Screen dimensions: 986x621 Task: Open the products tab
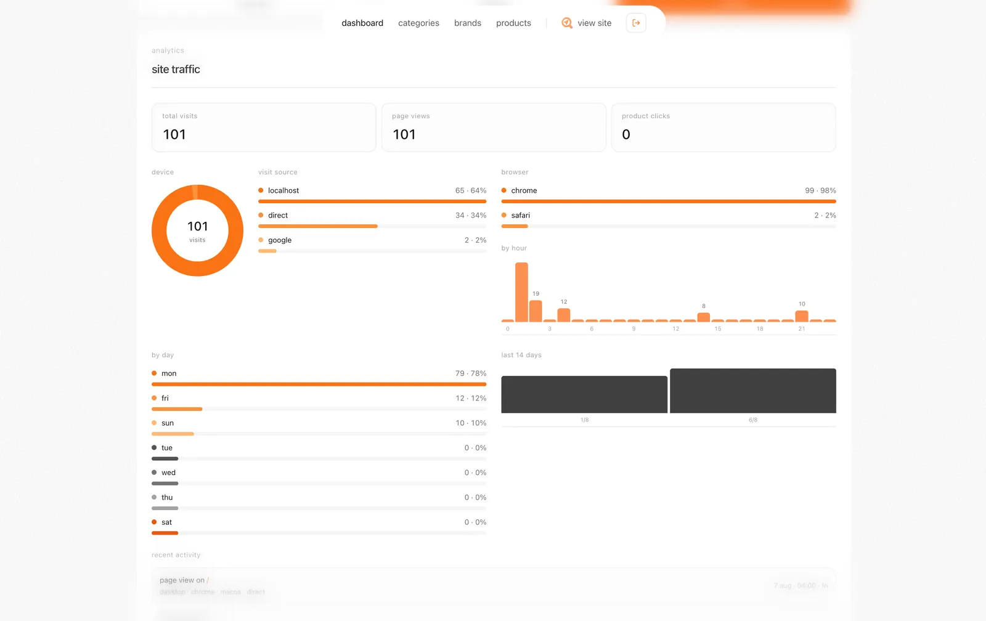pyautogui.click(x=513, y=23)
